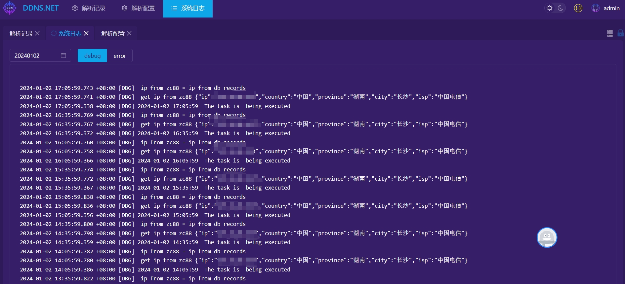Click the DDNS.NET globe logo icon
This screenshot has width=625, height=284.
click(x=10, y=8)
